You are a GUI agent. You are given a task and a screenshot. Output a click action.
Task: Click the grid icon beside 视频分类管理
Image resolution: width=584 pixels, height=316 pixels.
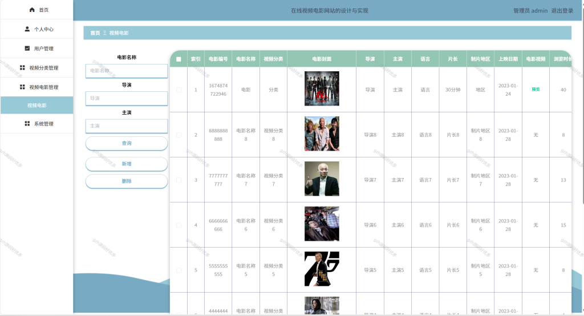point(22,67)
